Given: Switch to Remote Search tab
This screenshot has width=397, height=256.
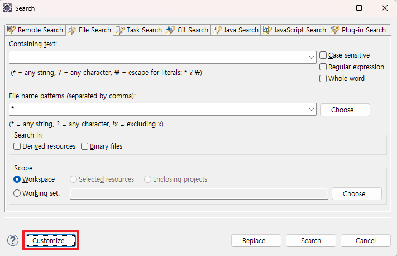Looking at the screenshot, I should (x=35, y=30).
